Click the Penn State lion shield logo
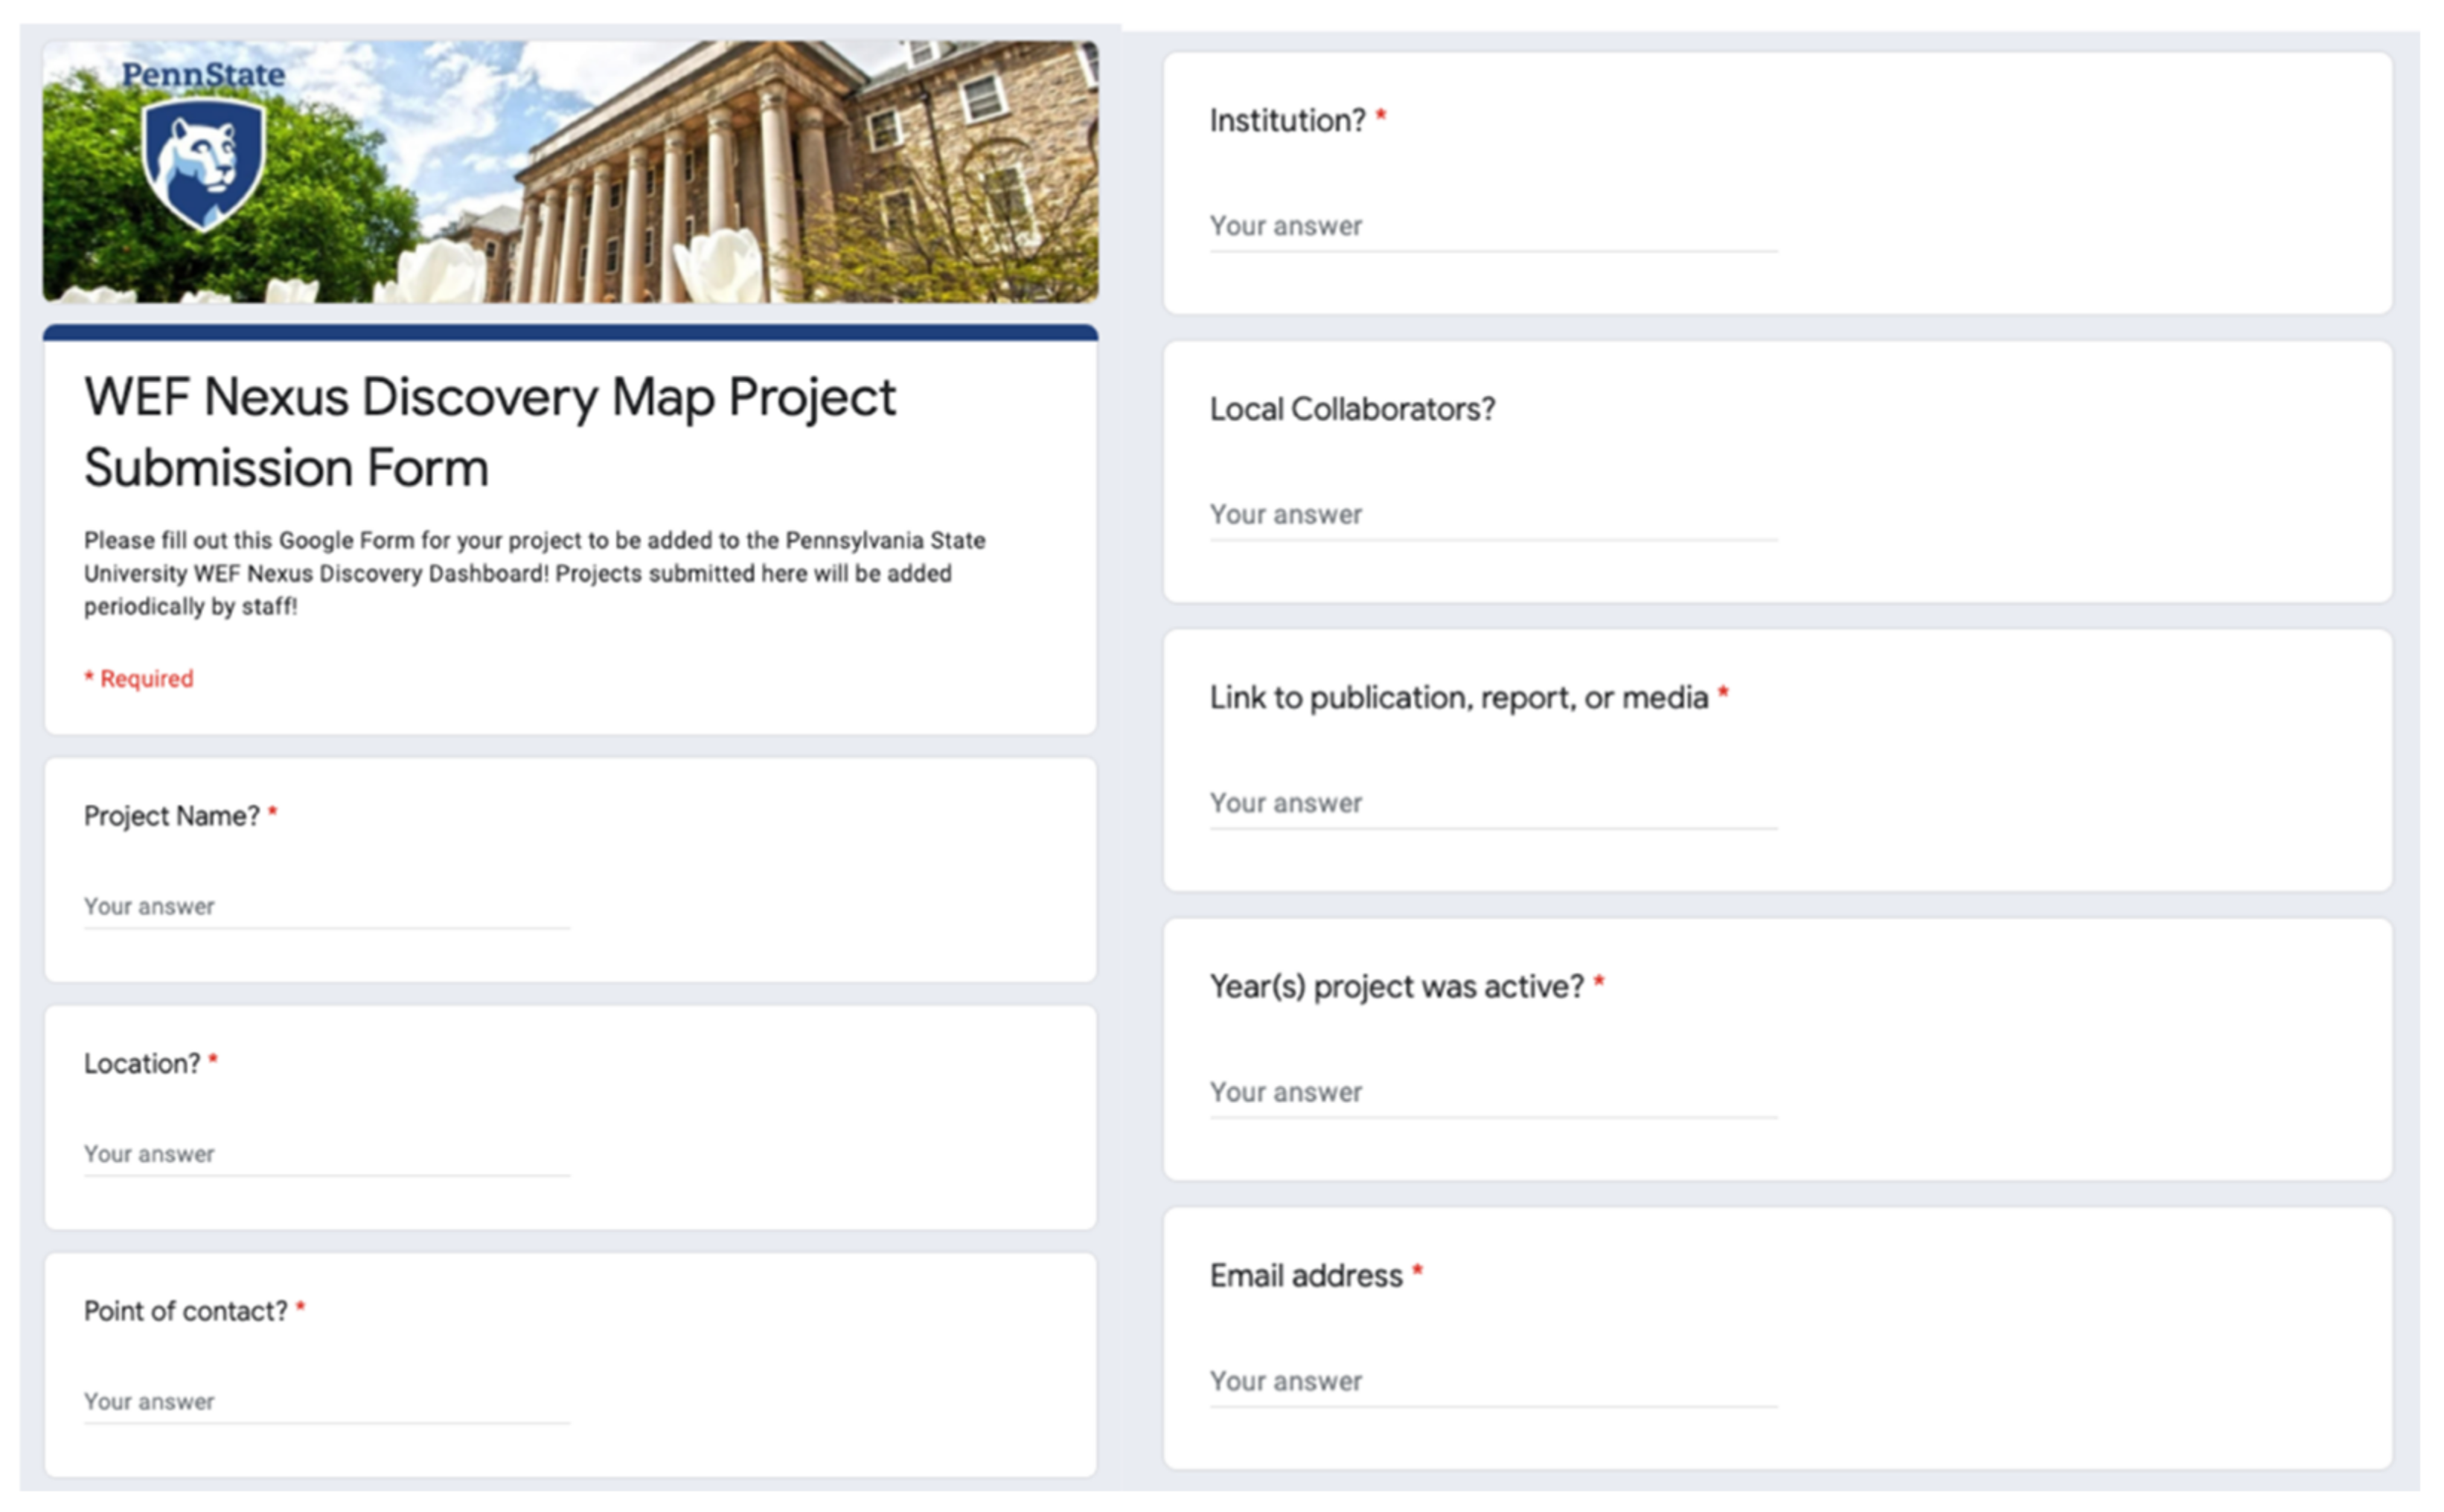 204,162
